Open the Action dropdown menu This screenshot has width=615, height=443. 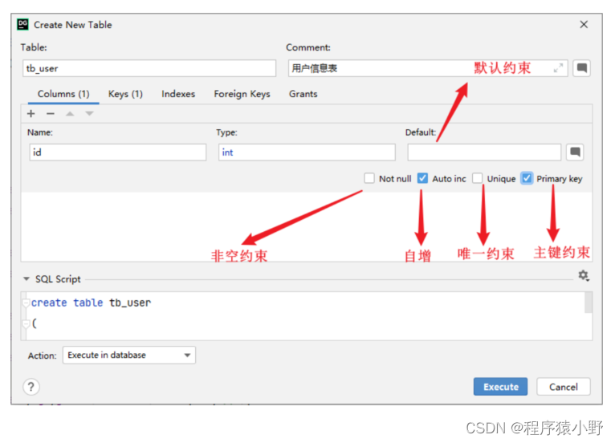[129, 355]
